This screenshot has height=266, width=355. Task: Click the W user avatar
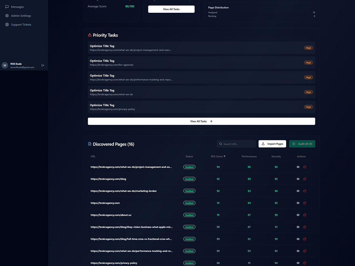(x=5, y=65)
